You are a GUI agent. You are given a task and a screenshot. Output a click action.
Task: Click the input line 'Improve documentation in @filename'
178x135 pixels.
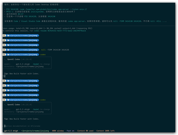[22, 126]
